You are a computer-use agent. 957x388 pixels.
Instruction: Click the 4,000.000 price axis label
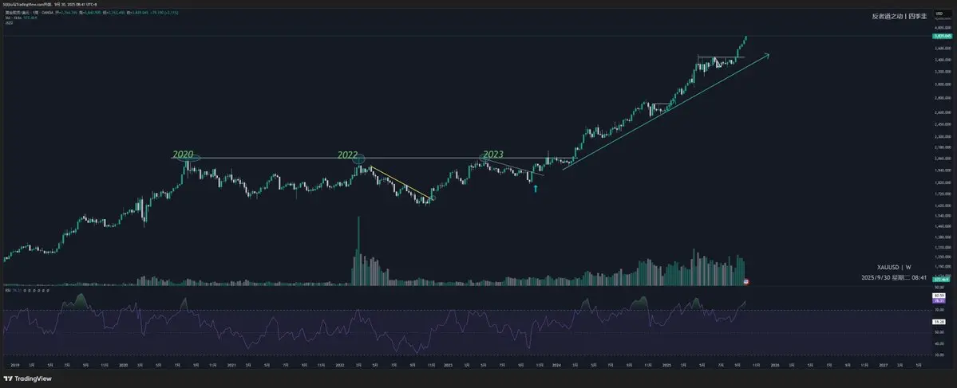(943, 28)
